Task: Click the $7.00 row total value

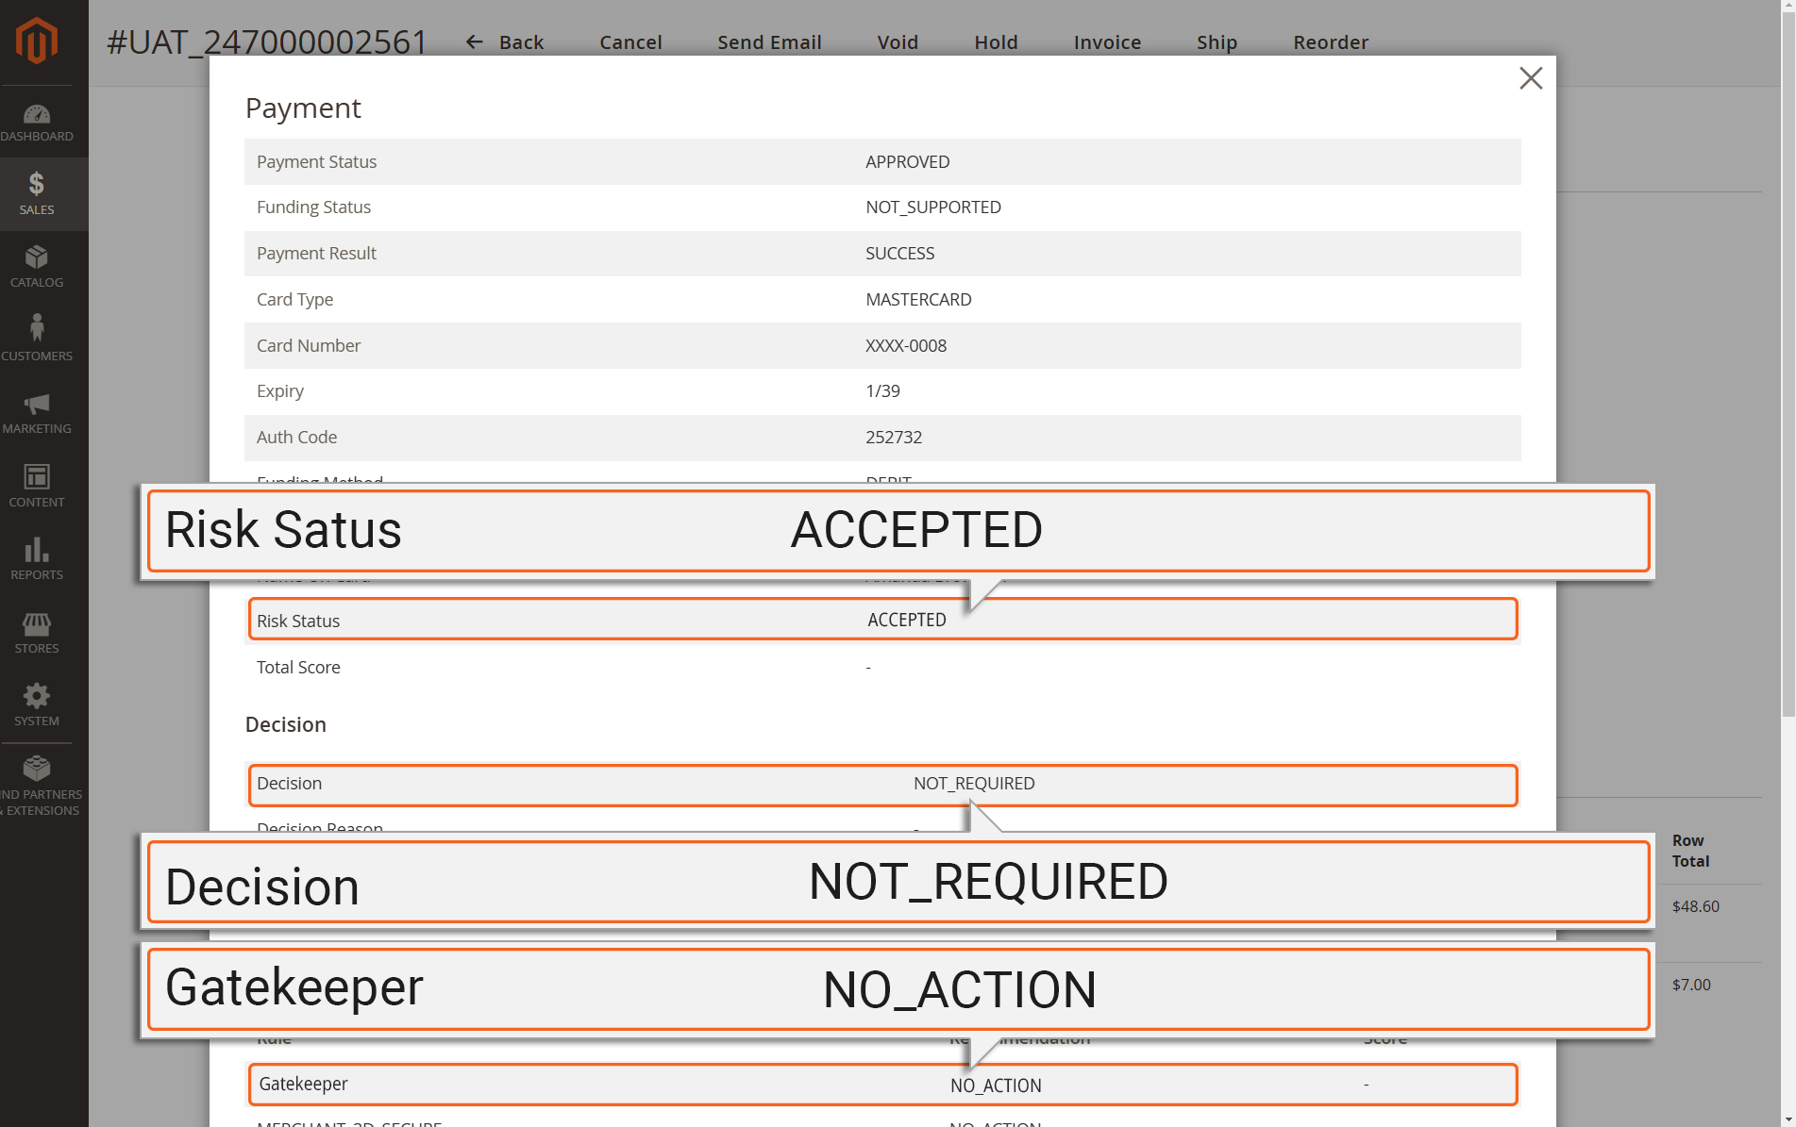Action: (x=1691, y=985)
